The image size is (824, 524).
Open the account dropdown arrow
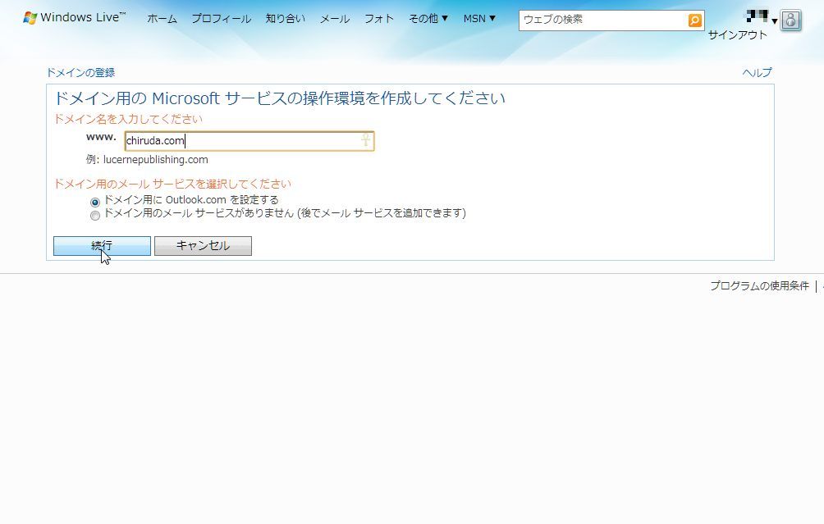(774, 21)
